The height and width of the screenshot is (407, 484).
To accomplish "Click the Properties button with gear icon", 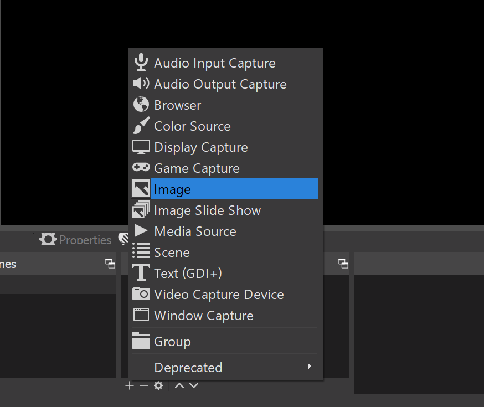I will click(x=76, y=240).
